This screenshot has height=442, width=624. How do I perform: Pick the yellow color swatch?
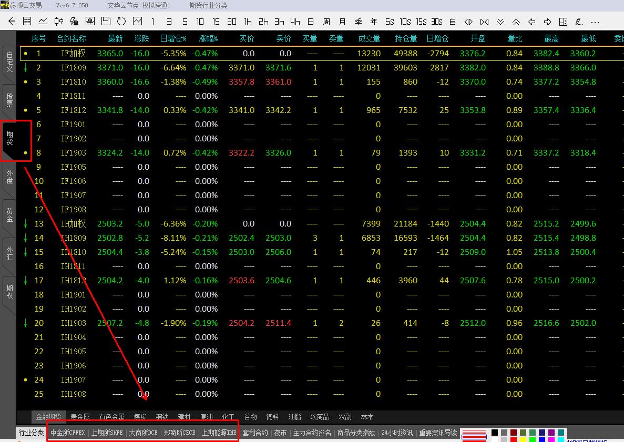523,439
